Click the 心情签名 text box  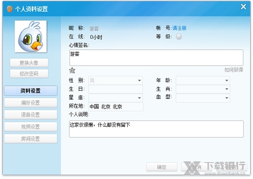[156, 58]
